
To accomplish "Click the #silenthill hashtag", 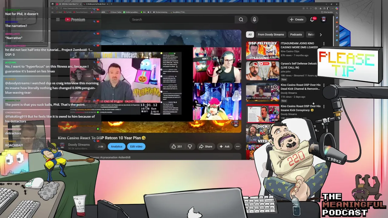I will click(124, 157).
